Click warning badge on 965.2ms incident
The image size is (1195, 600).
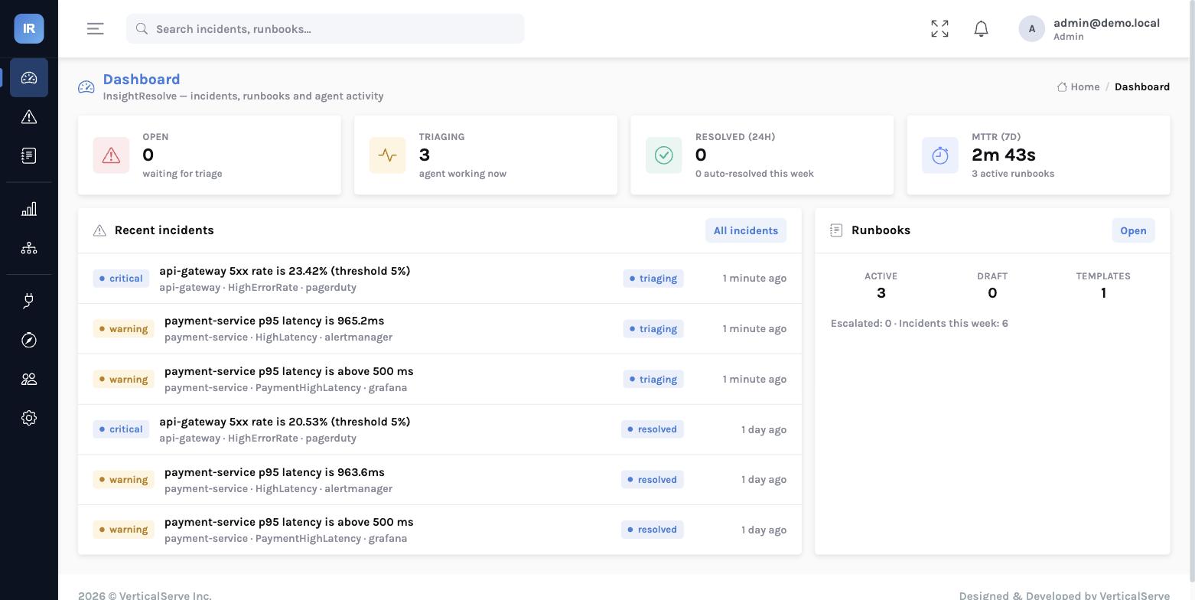(x=123, y=329)
